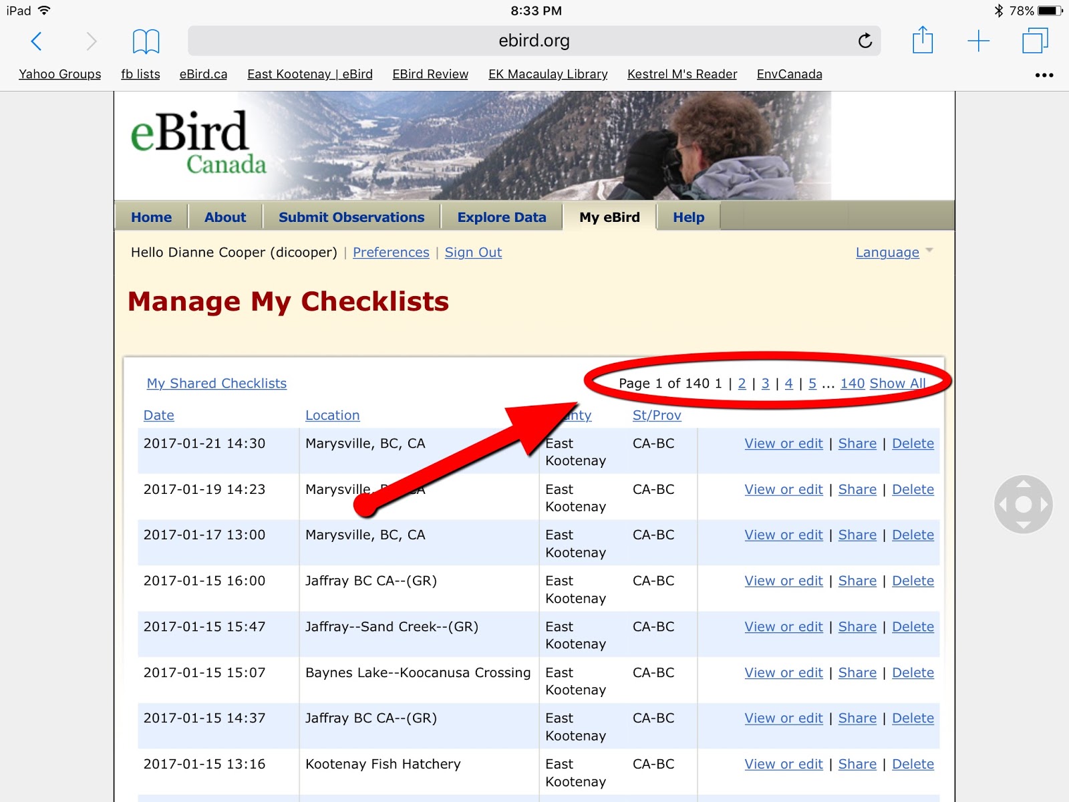
Task: Share the Kootenay Fish Hatchery checklist
Action: tap(857, 765)
